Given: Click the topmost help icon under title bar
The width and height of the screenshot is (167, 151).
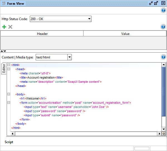Looking at the screenshot, I should point(163,11).
